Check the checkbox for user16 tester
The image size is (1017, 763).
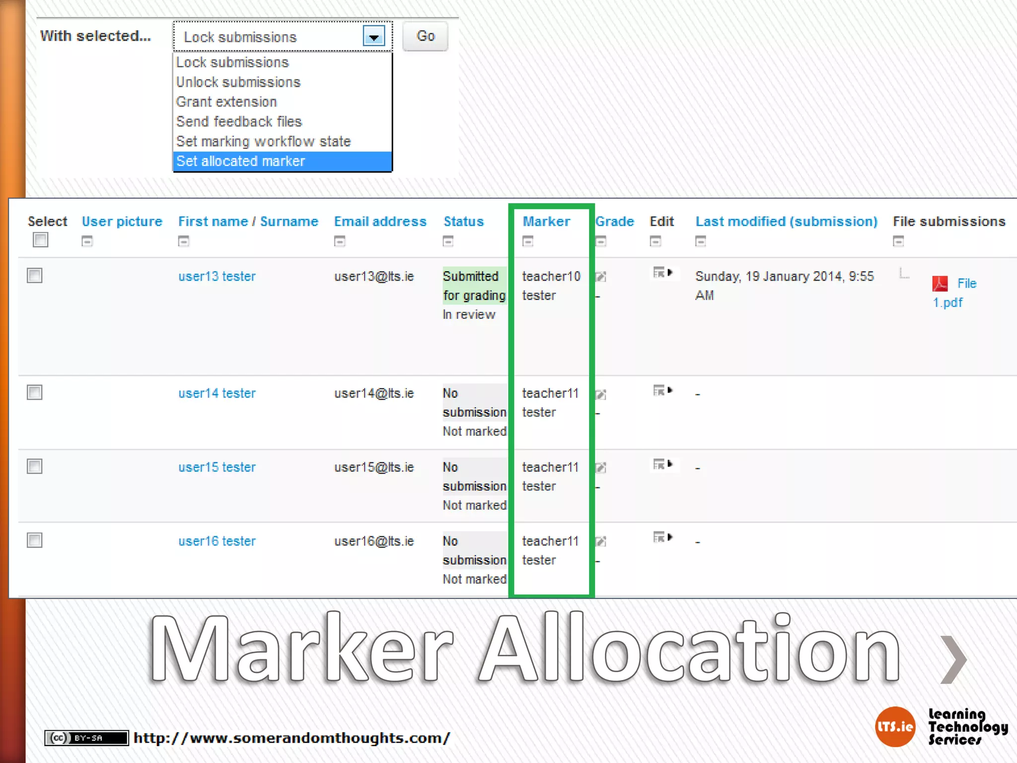pos(35,540)
